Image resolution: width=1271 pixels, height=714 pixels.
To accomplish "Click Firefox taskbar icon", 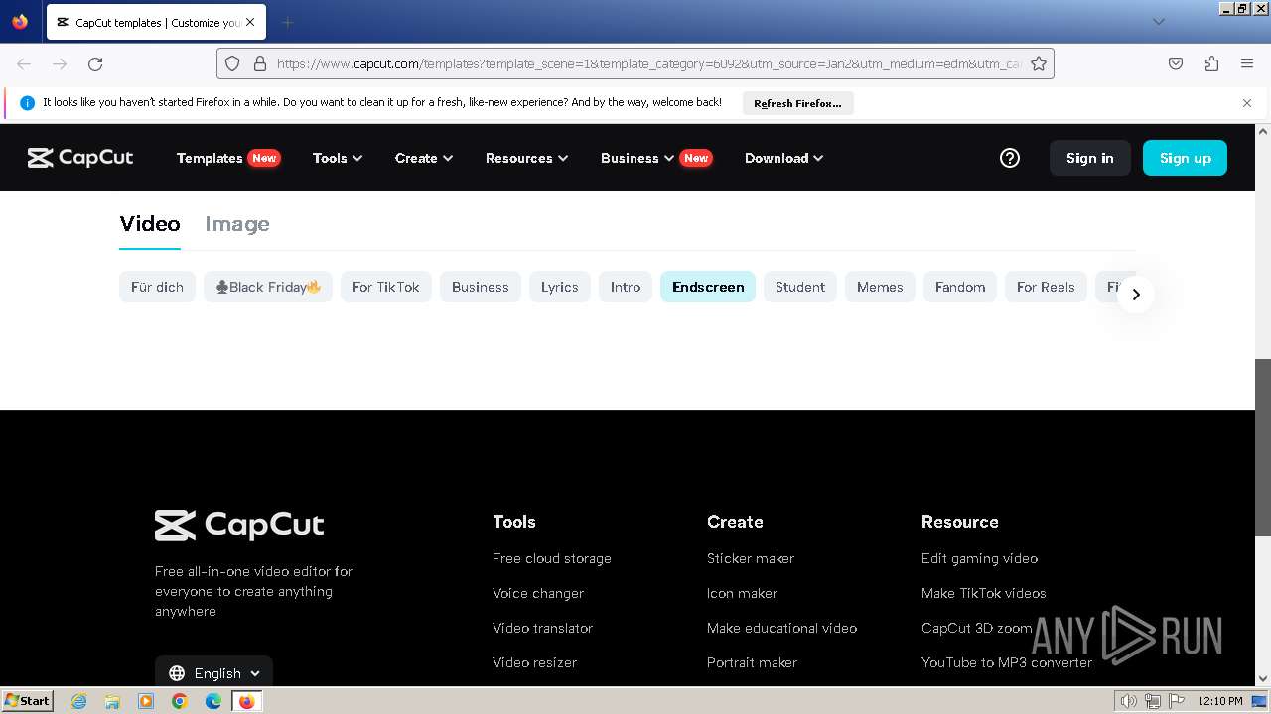I will 246,701.
